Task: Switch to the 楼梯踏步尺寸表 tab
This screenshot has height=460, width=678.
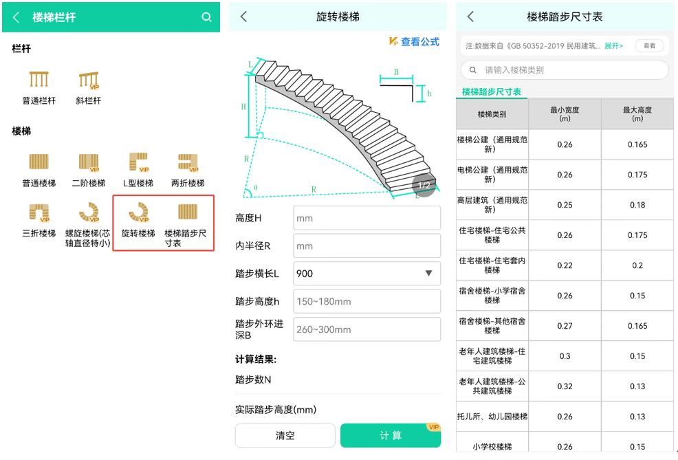Action: click(x=491, y=92)
